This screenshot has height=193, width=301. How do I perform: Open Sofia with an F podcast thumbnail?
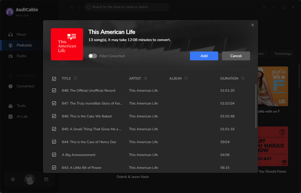[x=273, y=86]
